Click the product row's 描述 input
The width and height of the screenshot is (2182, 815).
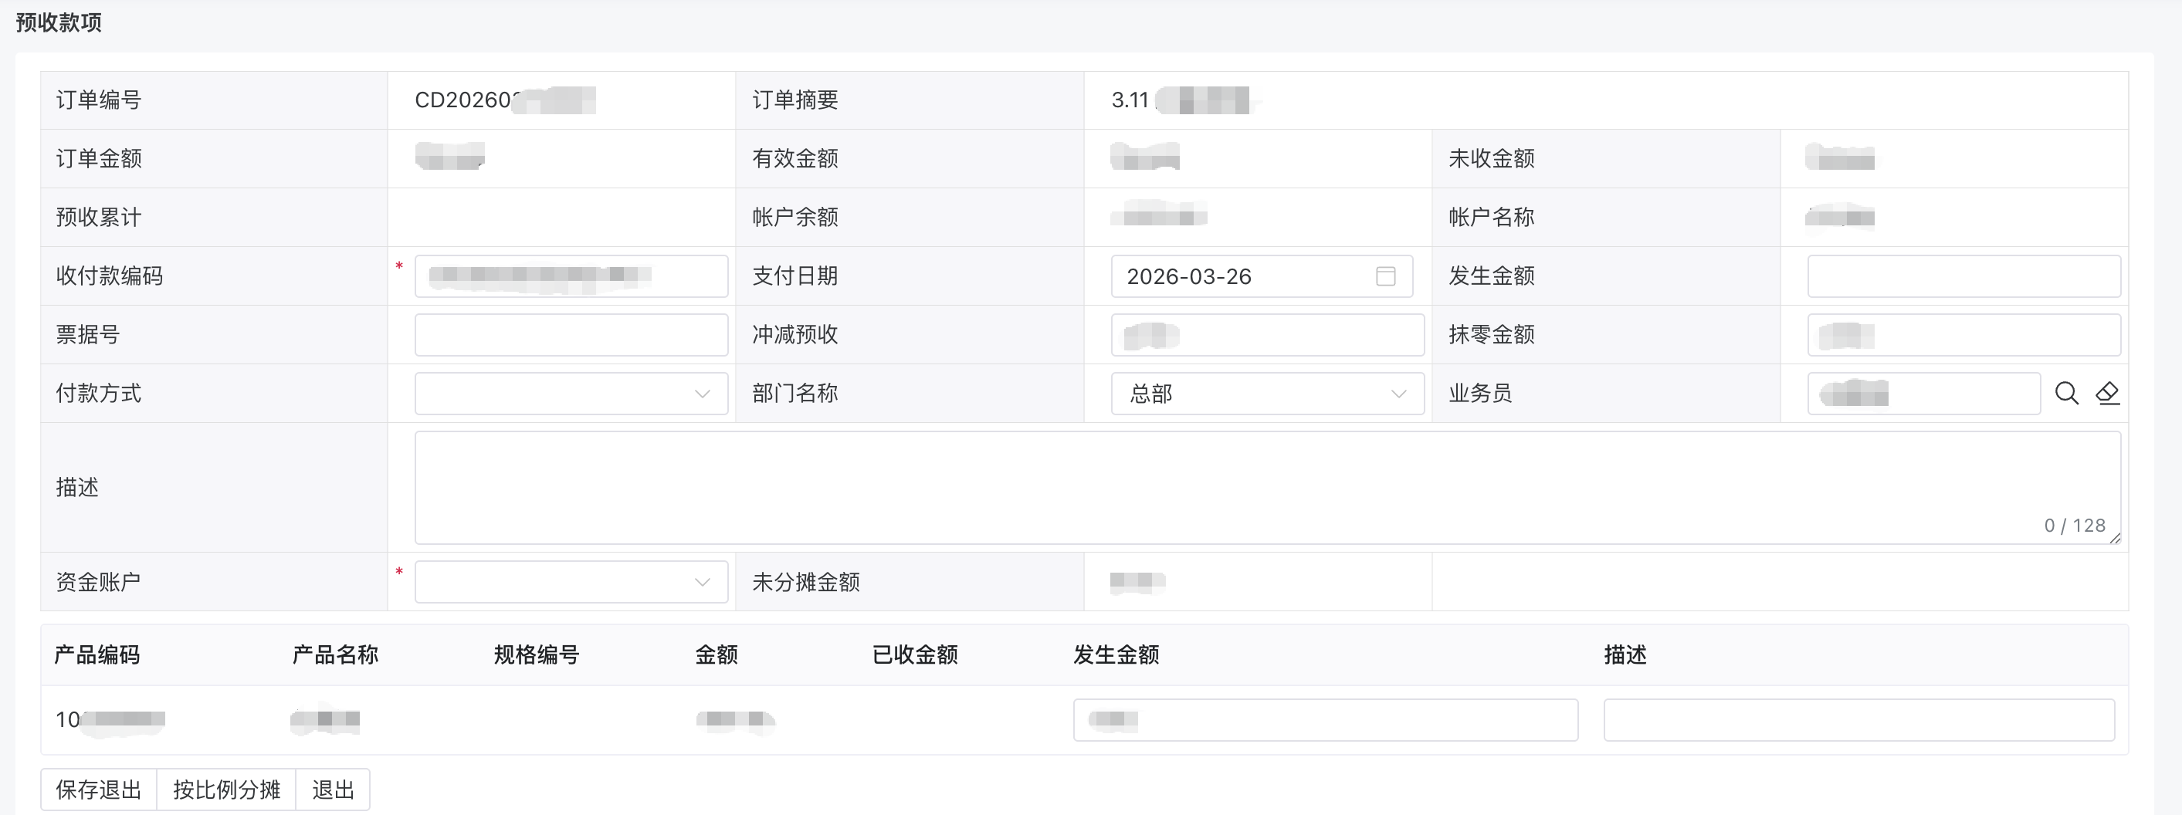pyautogui.click(x=1858, y=720)
